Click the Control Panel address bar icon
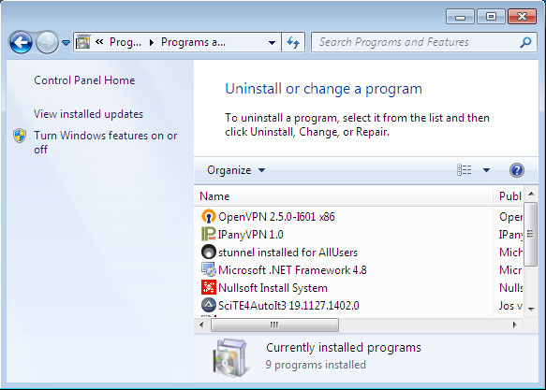This screenshot has height=390, width=546. (82, 42)
